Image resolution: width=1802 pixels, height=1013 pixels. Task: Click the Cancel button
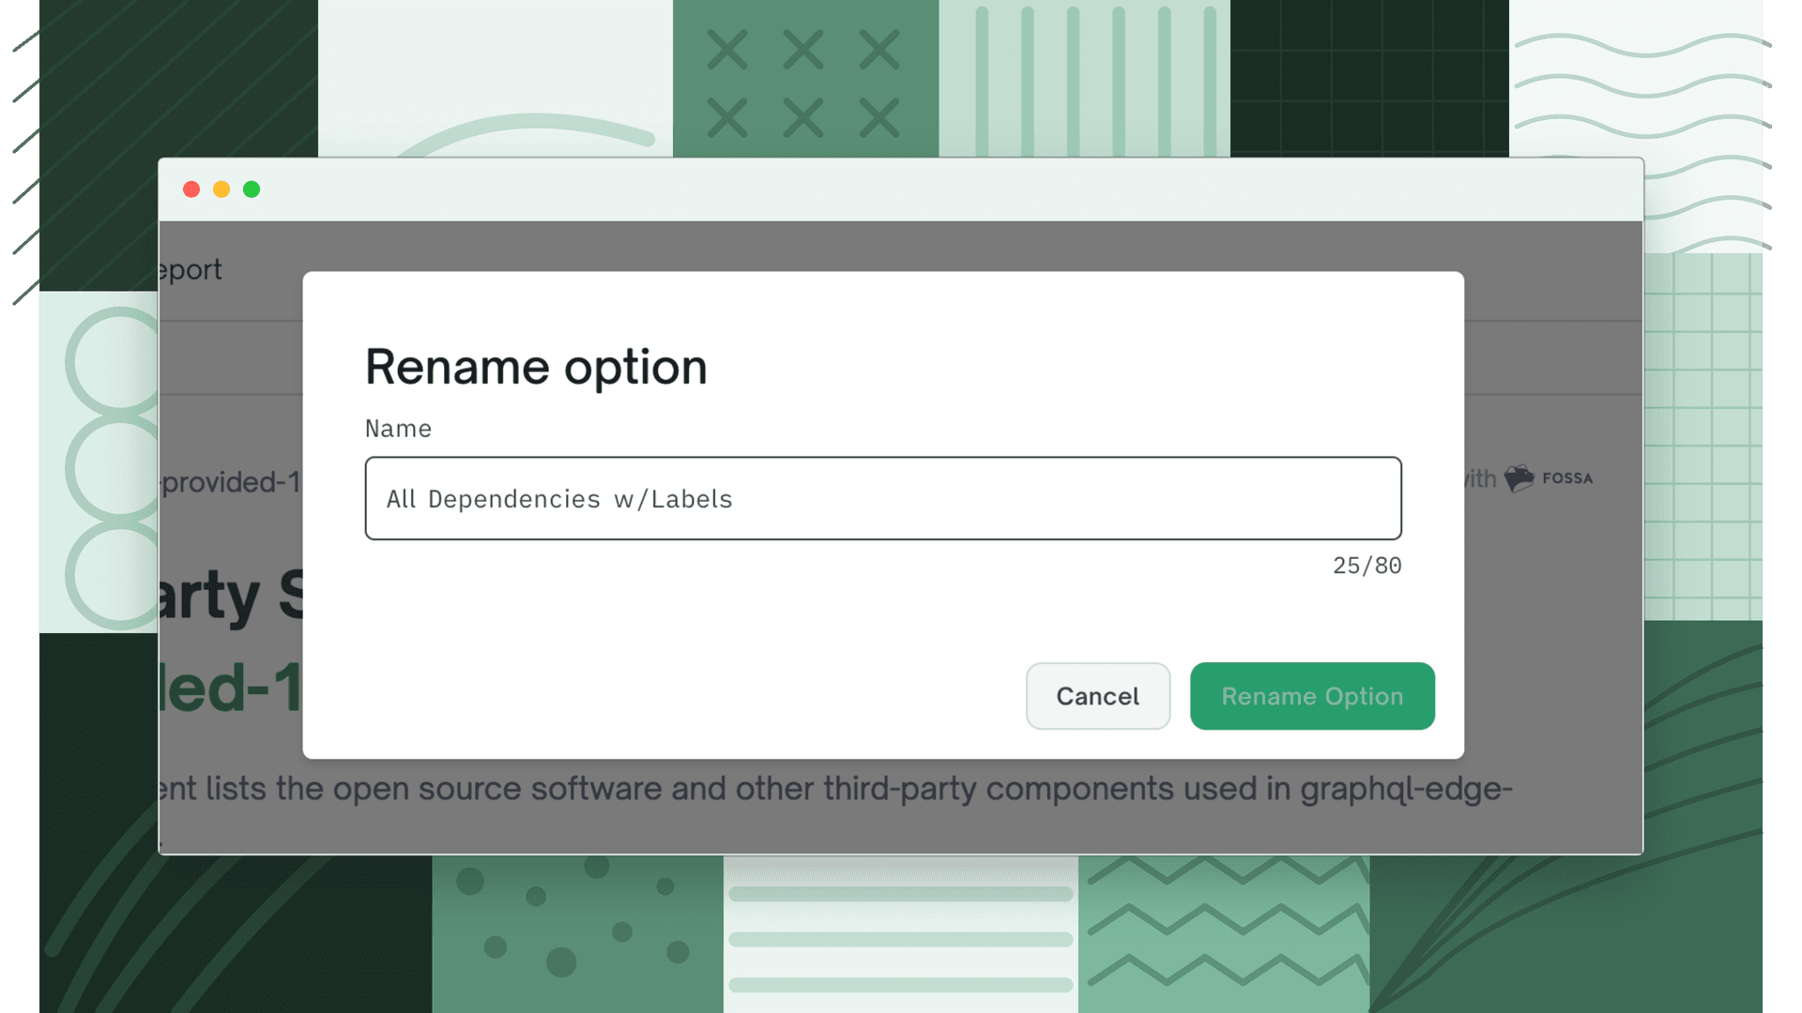(x=1097, y=696)
